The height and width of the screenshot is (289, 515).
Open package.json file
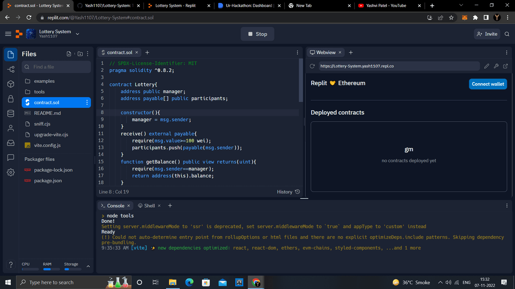click(x=56, y=181)
